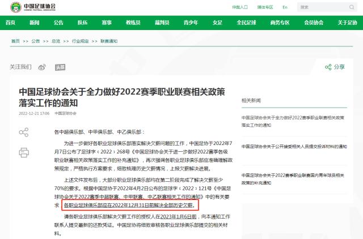The image size is (363, 239).
Task: Click 行业规定 breadcrumb link
Action: (x=80, y=41)
